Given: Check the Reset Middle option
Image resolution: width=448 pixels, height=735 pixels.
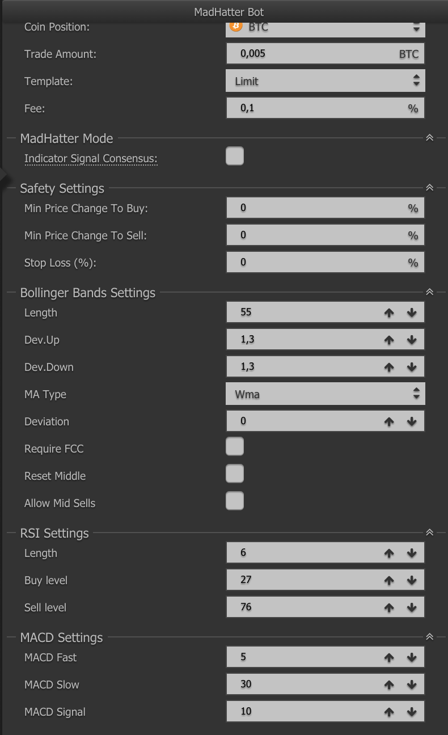Looking at the screenshot, I should pos(235,474).
